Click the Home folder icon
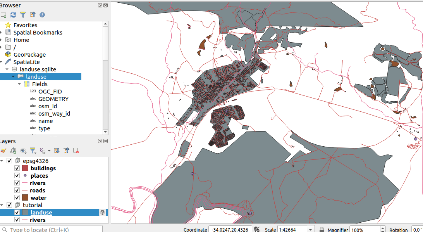Viewport: 423px width, 232px height. (x=8, y=40)
